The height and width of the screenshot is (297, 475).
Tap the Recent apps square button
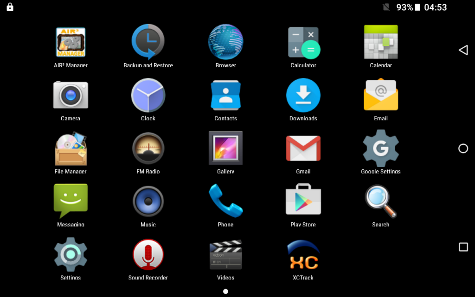463,247
